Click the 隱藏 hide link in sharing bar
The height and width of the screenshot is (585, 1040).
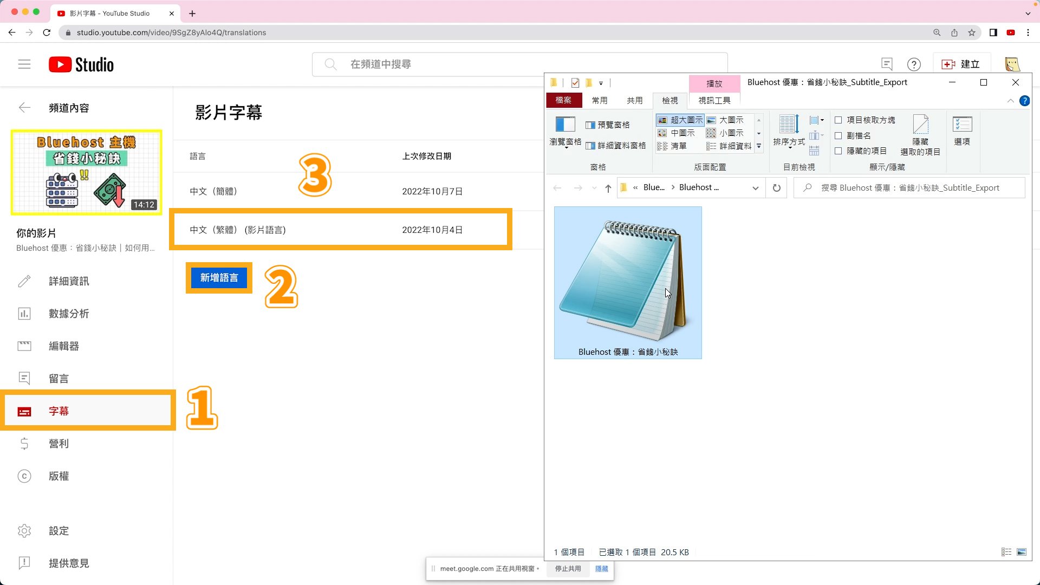tap(601, 569)
